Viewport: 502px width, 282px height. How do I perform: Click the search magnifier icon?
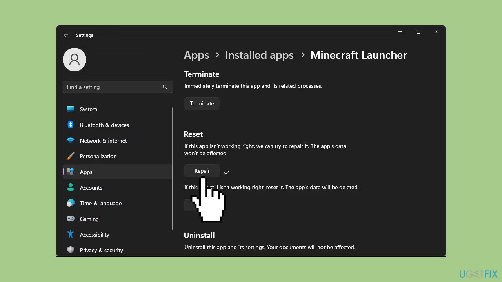(165, 87)
